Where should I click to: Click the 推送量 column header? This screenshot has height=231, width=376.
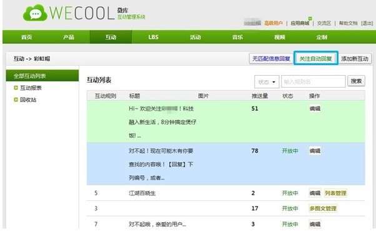[260, 96]
